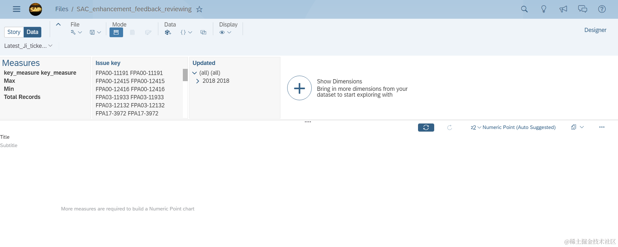618x247 pixels.
Task: Click the Updated column heading
Action: (x=204, y=63)
